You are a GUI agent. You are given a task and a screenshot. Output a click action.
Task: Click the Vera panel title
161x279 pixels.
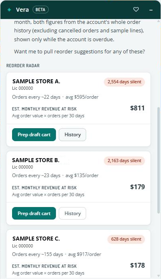(x=22, y=10)
